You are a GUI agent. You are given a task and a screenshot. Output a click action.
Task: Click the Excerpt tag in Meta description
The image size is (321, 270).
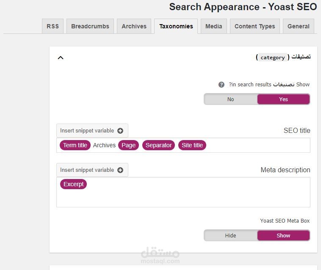(73, 184)
